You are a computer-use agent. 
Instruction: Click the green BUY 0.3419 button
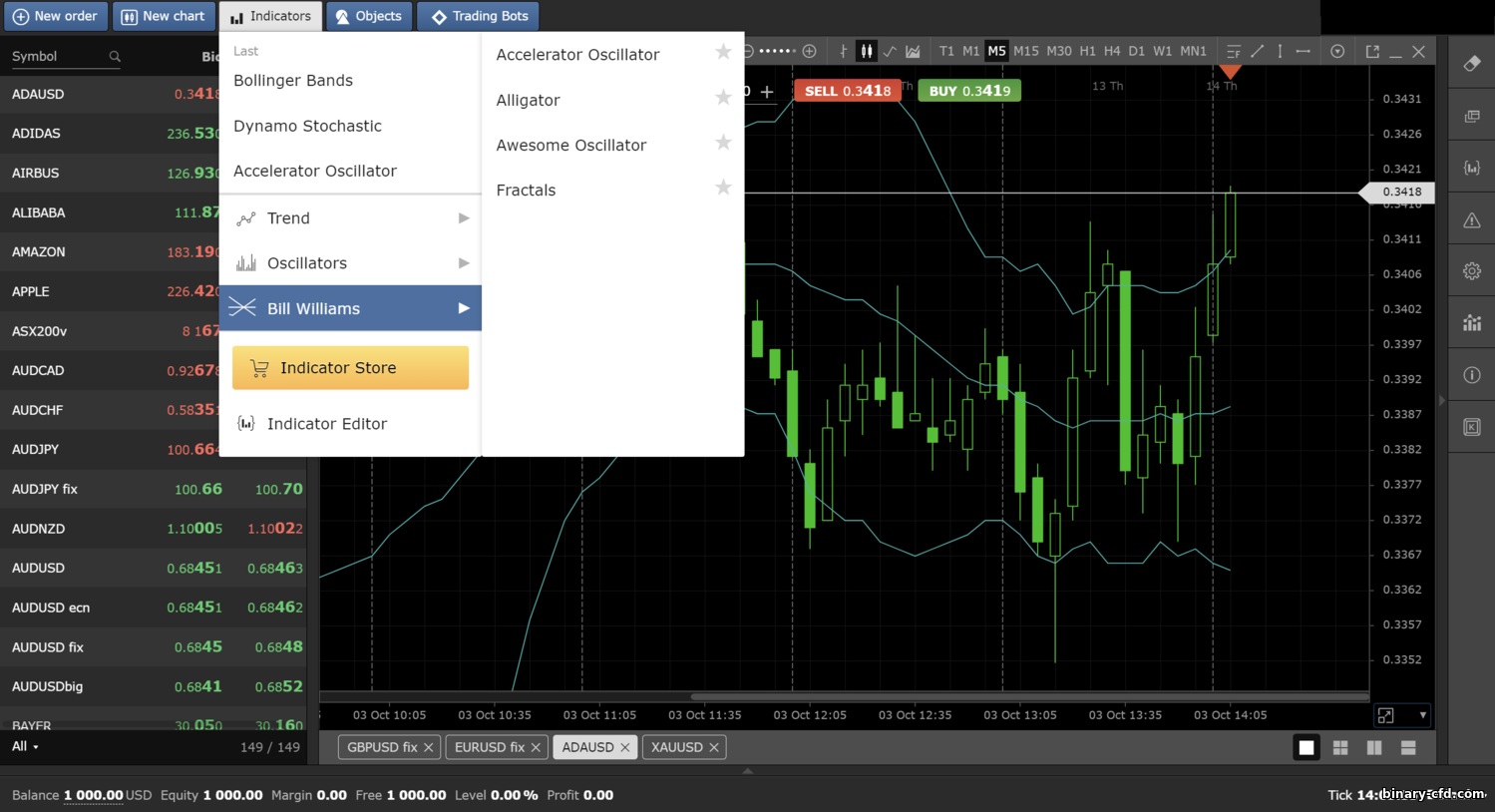click(x=969, y=91)
